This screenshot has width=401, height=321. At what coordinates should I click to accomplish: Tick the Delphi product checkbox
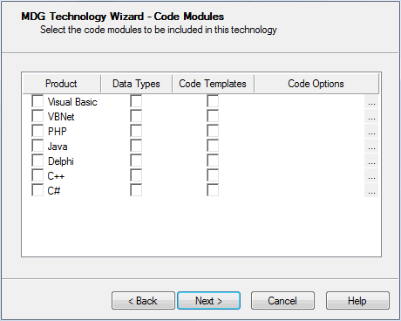pos(37,160)
